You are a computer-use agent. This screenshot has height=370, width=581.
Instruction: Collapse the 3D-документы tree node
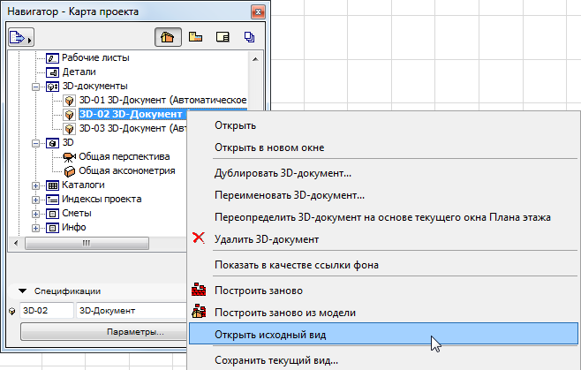35,87
